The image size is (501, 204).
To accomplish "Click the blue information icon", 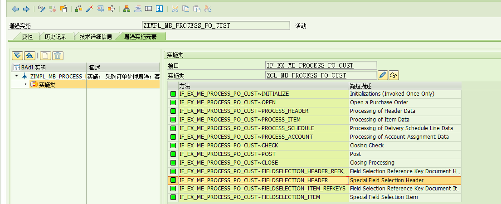I will point(159,9).
